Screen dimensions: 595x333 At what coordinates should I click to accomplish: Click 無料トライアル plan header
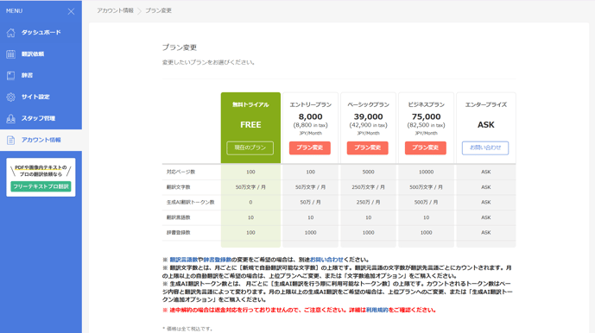point(250,104)
